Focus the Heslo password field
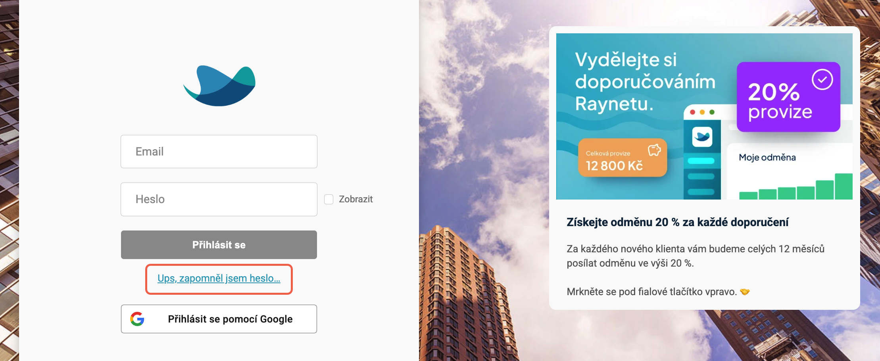The height and width of the screenshot is (361, 880). [219, 199]
